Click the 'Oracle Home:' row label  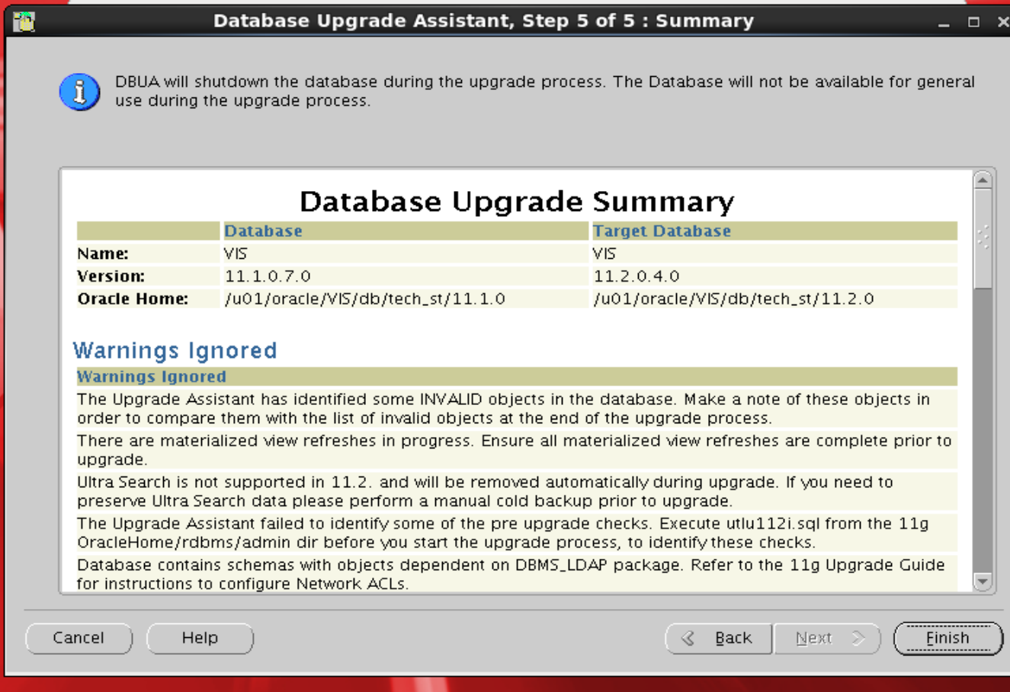tap(133, 298)
